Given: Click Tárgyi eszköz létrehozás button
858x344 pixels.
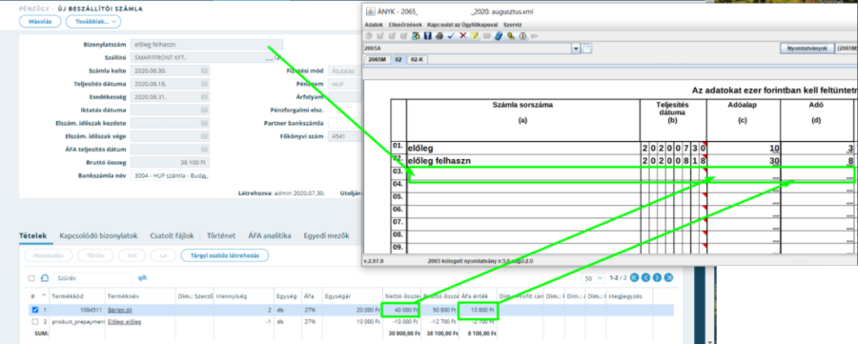Looking at the screenshot, I should point(224,255).
